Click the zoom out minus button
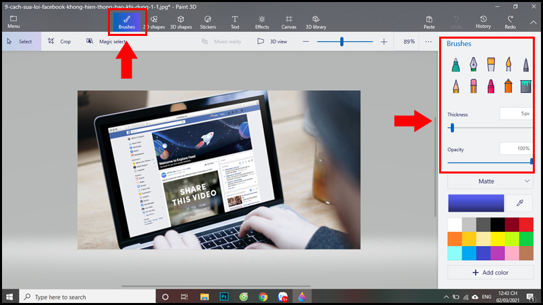This screenshot has width=543, height=305. click(305, 42)
